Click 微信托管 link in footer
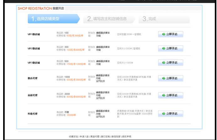This screenshot has width=217, height=140. tap(116, 137)
